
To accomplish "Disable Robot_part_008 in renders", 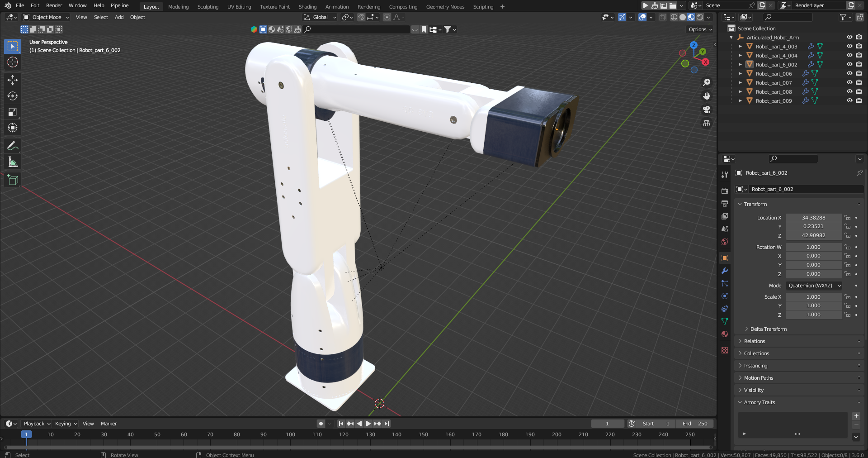I will tap(859, 91).
